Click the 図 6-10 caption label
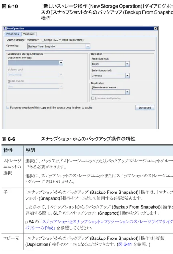This screenshot has height=254, width=173. [10, 7]
